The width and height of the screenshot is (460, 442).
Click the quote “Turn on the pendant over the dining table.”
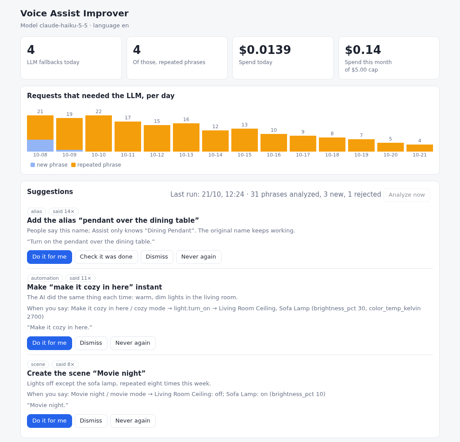tap(91, 241)
